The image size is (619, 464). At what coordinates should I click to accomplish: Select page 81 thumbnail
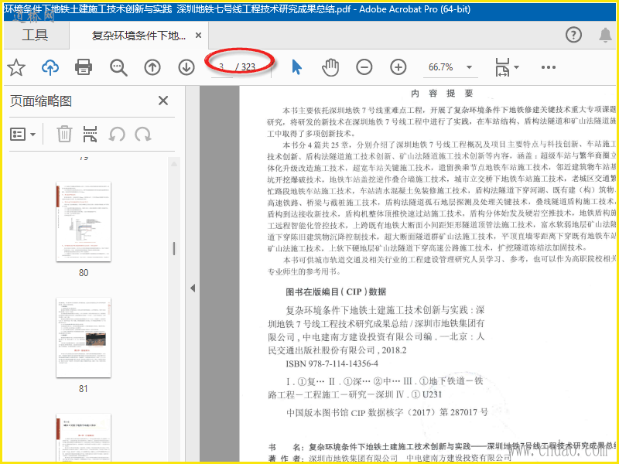[84, 338]
